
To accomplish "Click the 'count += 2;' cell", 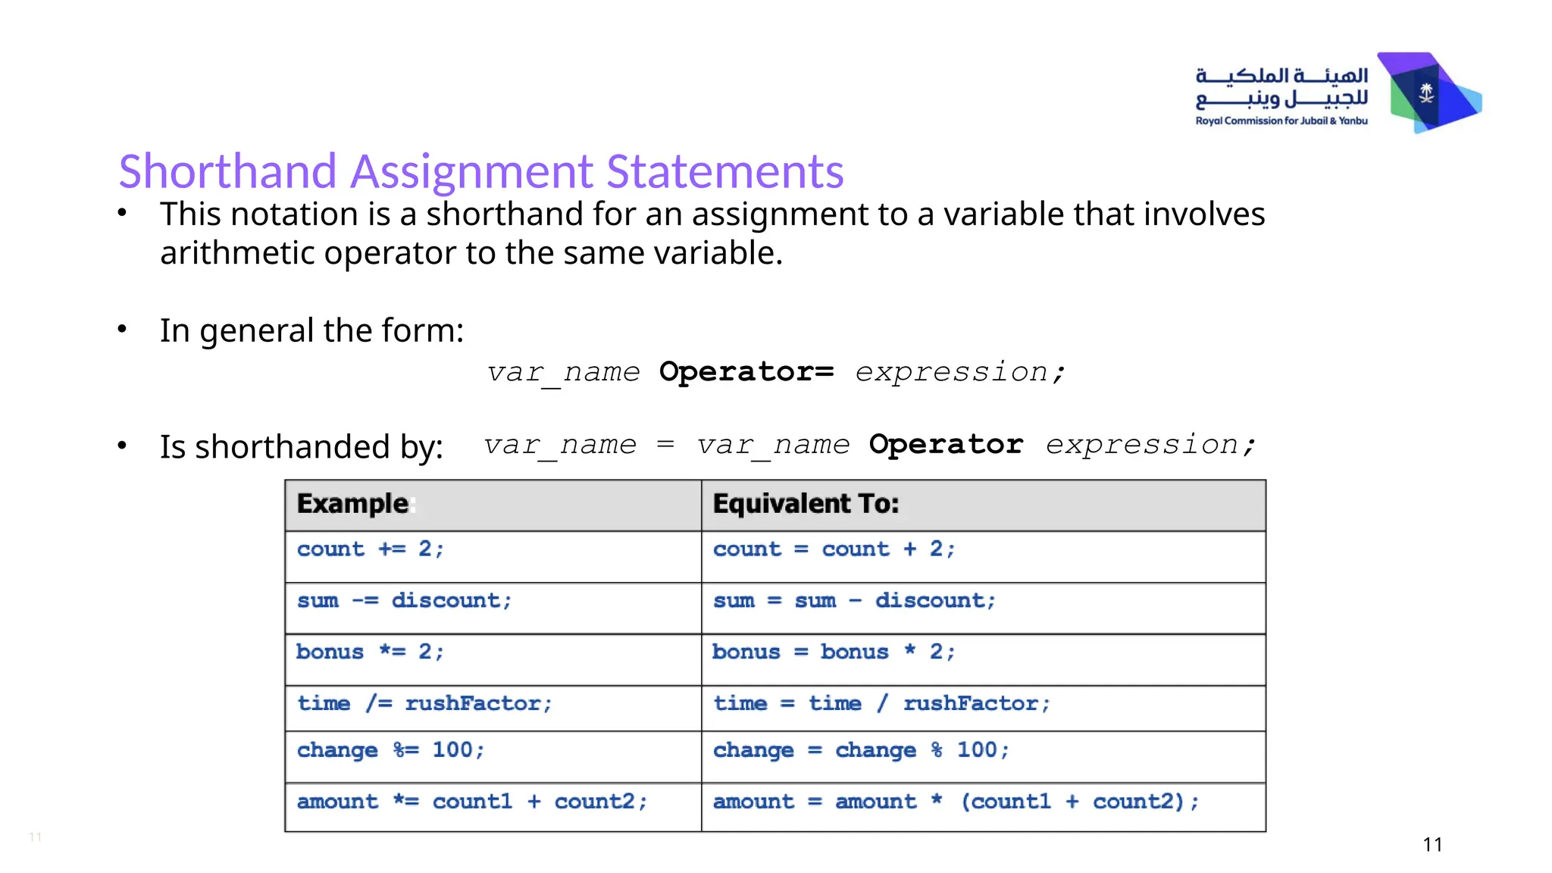I will coord(493,557).
